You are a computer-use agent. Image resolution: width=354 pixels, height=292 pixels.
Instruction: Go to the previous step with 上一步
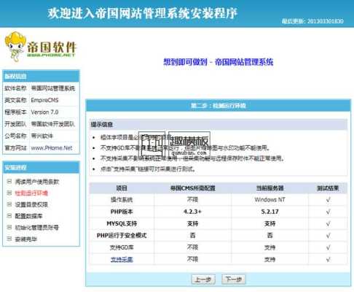pos(203,279)
